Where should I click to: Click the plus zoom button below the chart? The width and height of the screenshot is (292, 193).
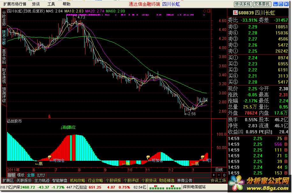214,175
